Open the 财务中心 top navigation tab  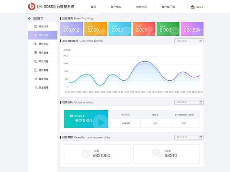142,7
